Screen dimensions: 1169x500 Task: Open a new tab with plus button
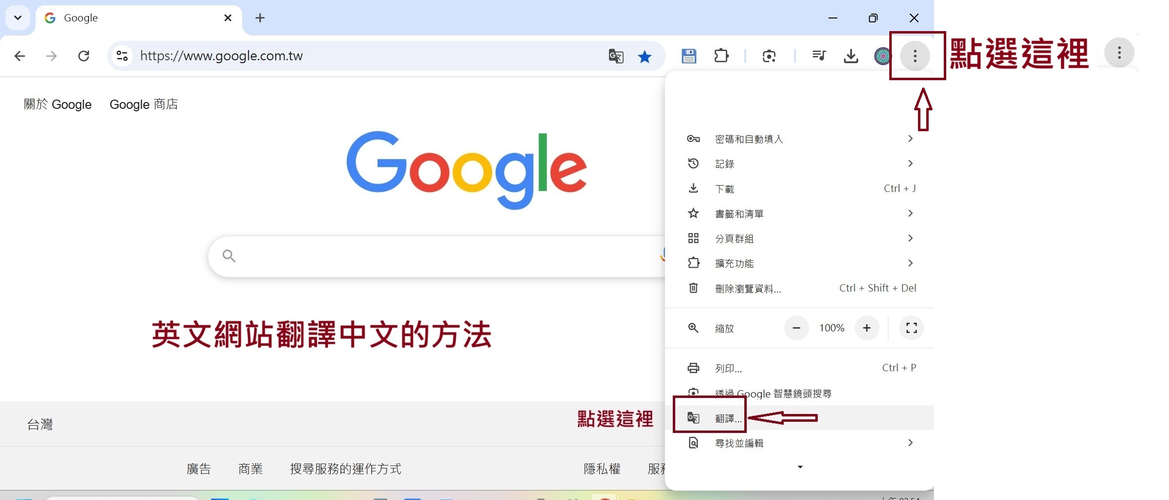click(260, 18)
